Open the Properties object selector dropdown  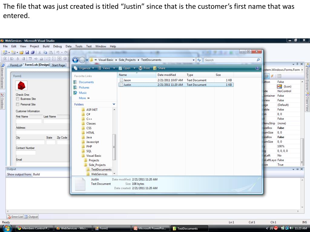[x=302, y=70]
